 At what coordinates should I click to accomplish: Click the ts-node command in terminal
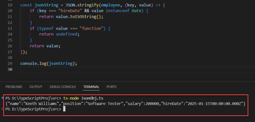[71, 98]
